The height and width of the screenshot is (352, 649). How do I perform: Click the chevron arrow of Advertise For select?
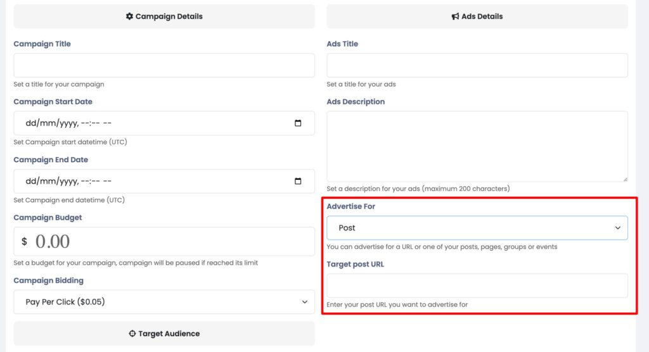[x=617, y=228]
